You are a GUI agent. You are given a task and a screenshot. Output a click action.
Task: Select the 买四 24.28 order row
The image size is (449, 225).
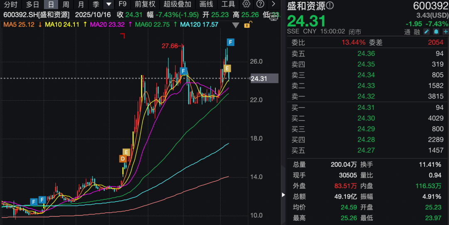[368, 140]
